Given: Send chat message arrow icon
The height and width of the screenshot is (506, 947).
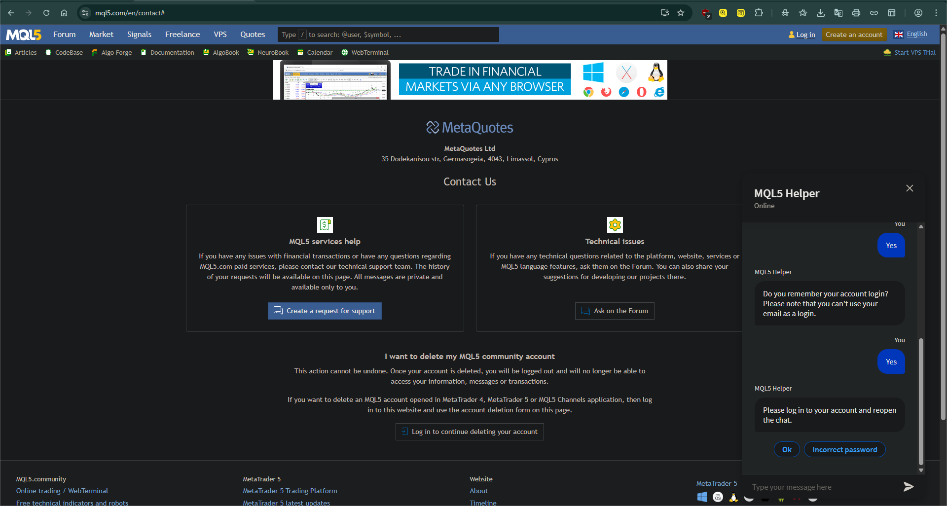Looking at the screenshot, I should tap(908, 487).
